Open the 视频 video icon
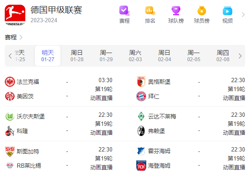This screenshot has height=175, width=249. (228, 11)
